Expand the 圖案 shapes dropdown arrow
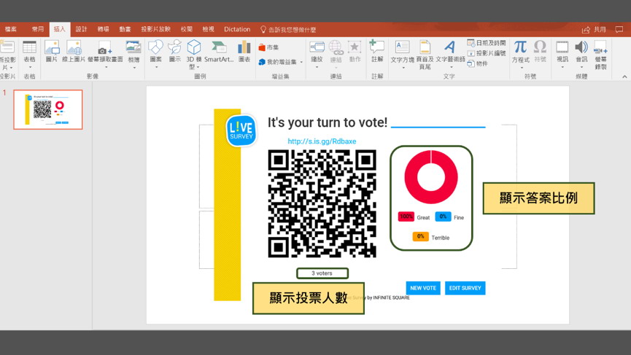Viewport: 631px width, 355px height. [157, 67]
